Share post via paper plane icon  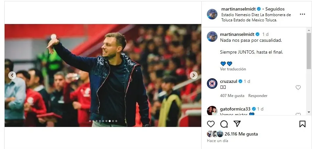click(x=237, y=124)
